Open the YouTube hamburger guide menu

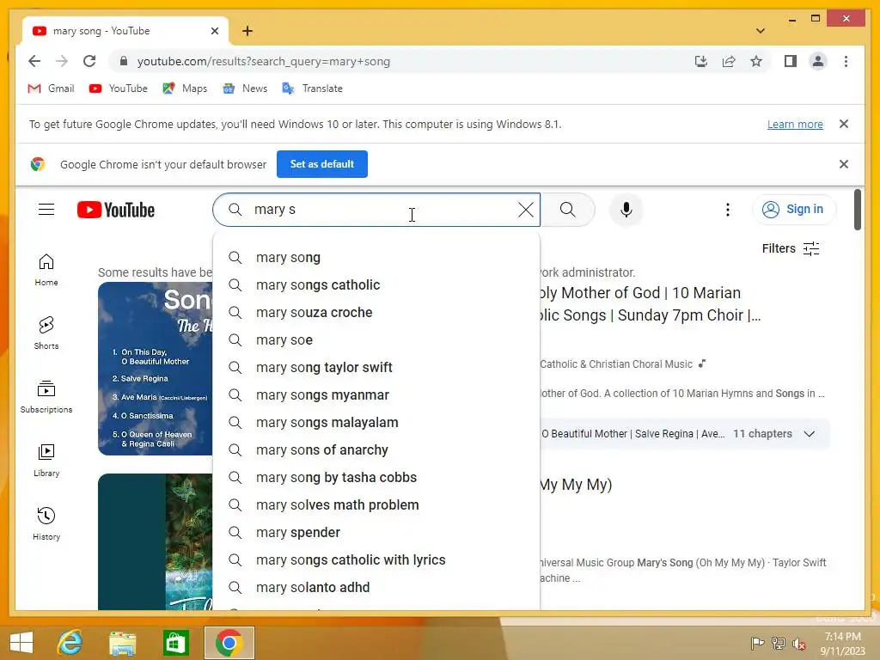tap(46, 210)
